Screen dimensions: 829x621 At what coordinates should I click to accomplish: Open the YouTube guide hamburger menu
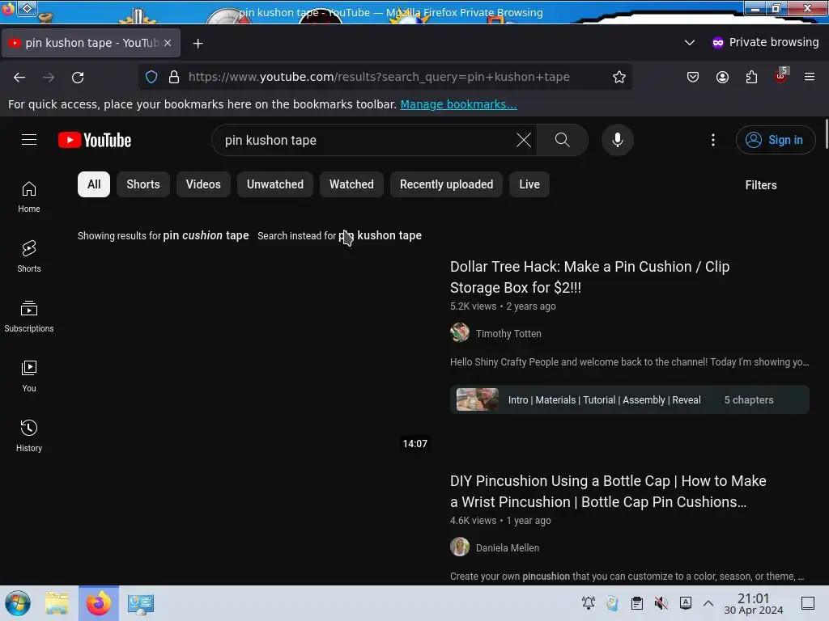(29, 139)
